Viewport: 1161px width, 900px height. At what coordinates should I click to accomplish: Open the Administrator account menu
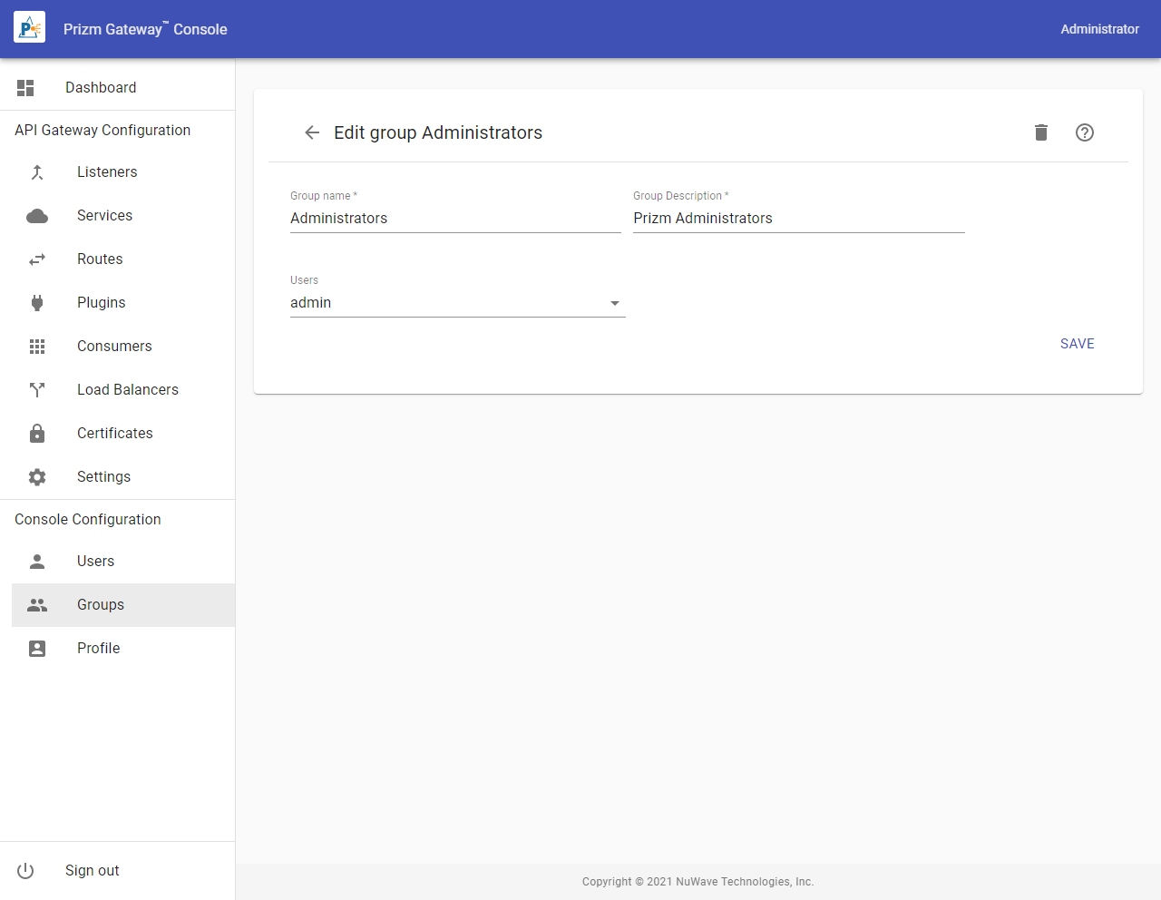tap(1099, 29)
